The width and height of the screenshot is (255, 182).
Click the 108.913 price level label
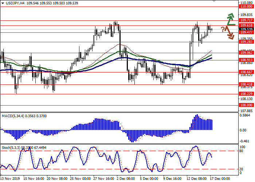tap(246, 60)
